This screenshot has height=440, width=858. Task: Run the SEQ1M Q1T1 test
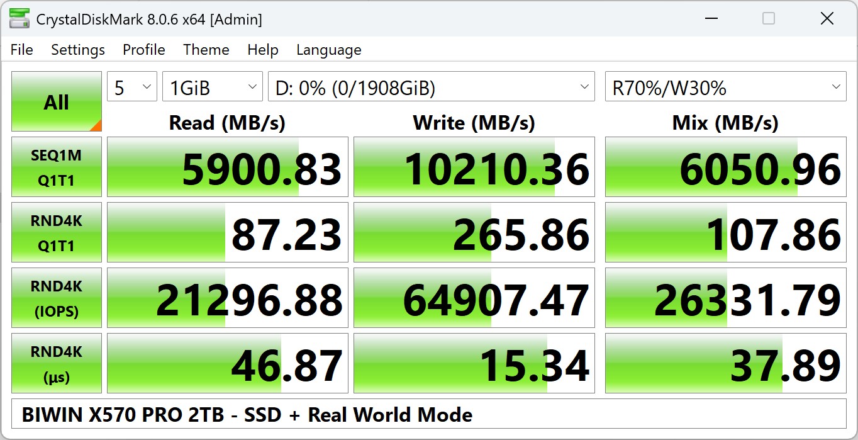[57, 167]
